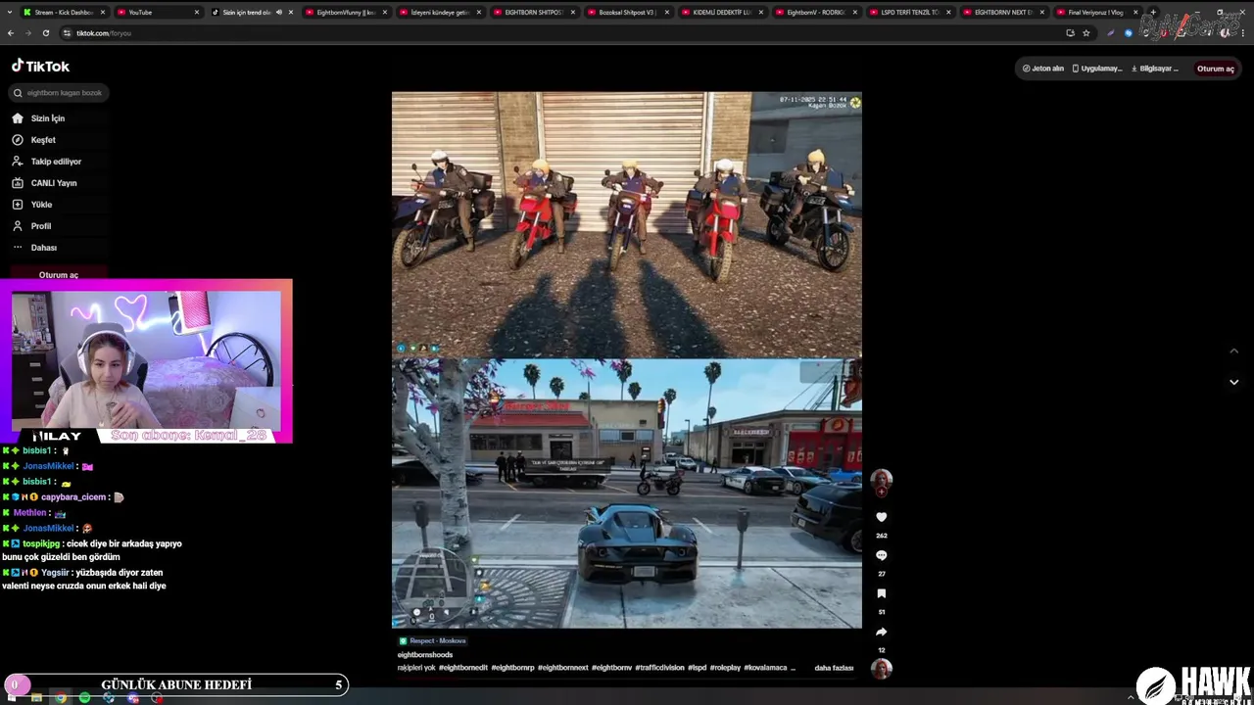
Task: Open a new browser tab
Action: coord(1153,12)
